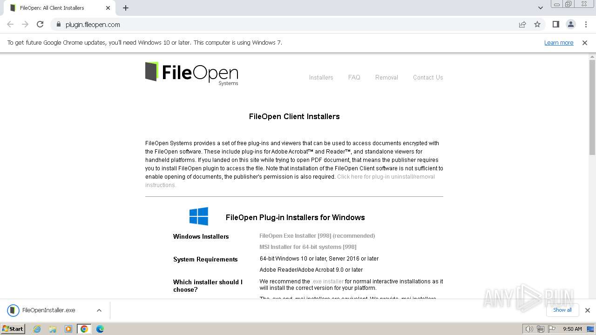The height and width of the screenshot is (335, 596).
Task: Click the Which installer should I choose? label
Action: click(208, 286)
